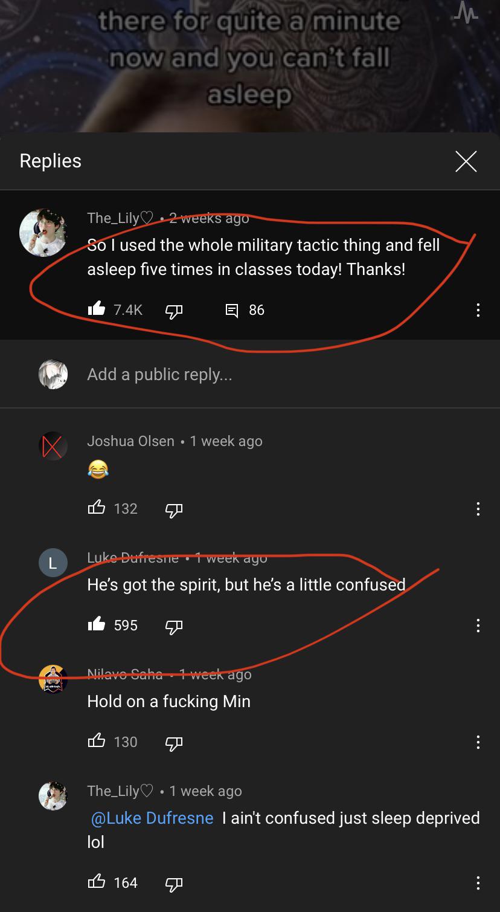Dislike Luke Dufresne's reply
The image size is (500, 912).
coord(174,626)
